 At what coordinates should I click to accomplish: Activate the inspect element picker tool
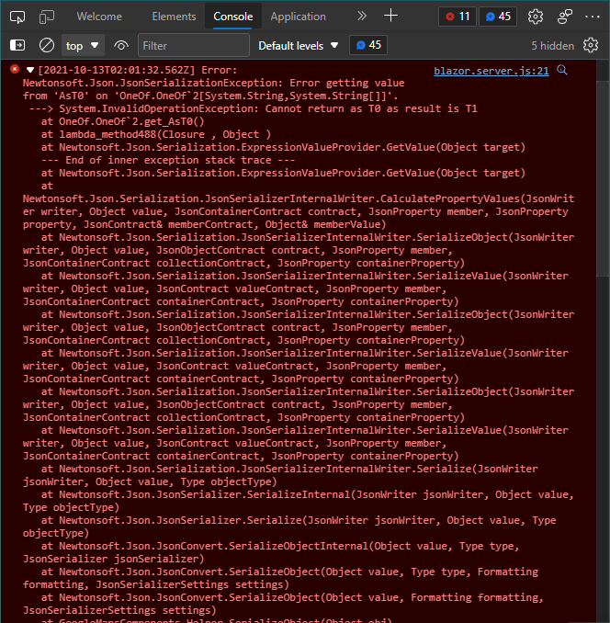tap(17, 17)
